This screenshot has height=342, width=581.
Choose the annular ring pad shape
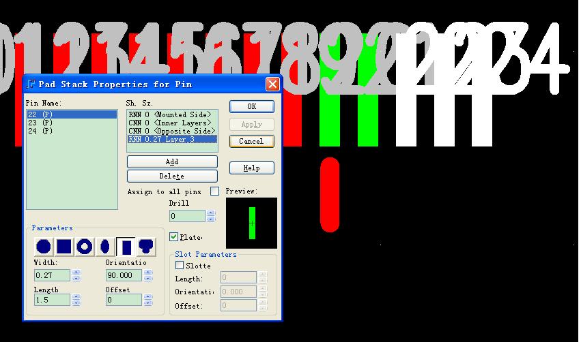(x=85, y=247)
